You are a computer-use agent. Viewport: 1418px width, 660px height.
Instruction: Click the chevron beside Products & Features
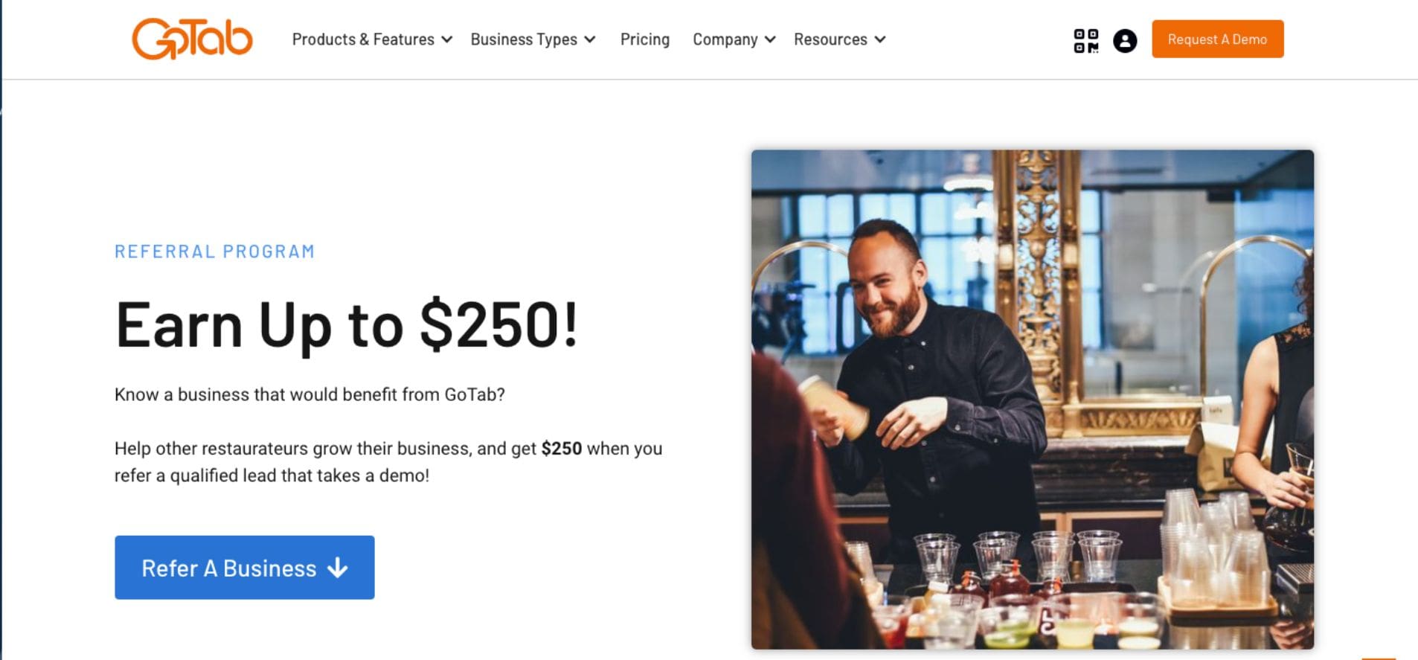pyautogui.click(x=446, y=40)
